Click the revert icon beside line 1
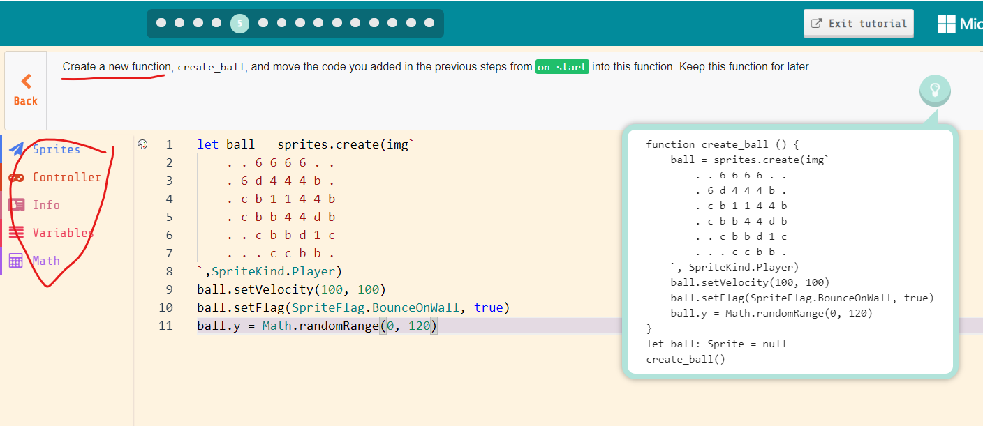 142,144
